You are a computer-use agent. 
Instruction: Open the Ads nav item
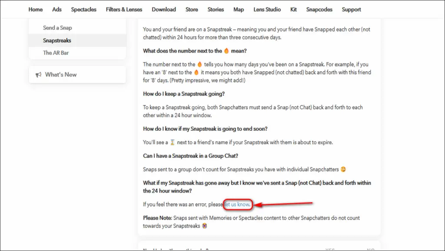coord(57,10)
